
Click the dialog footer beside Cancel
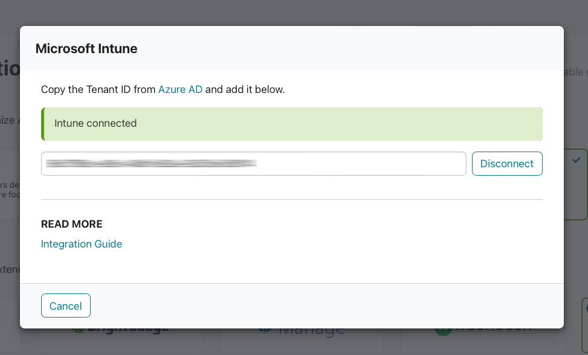point(326,305)
